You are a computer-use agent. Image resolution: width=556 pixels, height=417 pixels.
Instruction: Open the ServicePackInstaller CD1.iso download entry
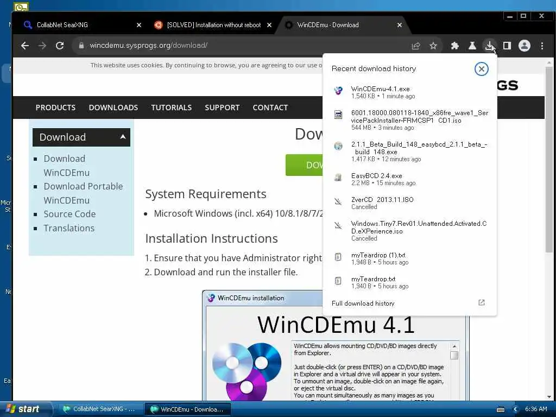409,120
